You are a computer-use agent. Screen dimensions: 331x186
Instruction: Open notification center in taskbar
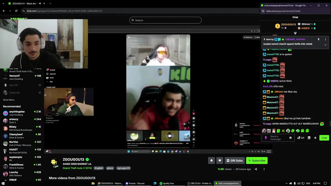coord(325,183)
